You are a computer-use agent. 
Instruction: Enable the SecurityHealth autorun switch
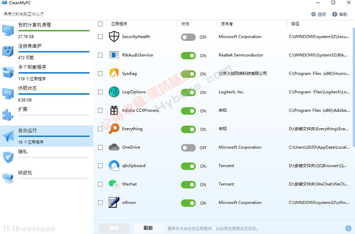pos(188,37)
